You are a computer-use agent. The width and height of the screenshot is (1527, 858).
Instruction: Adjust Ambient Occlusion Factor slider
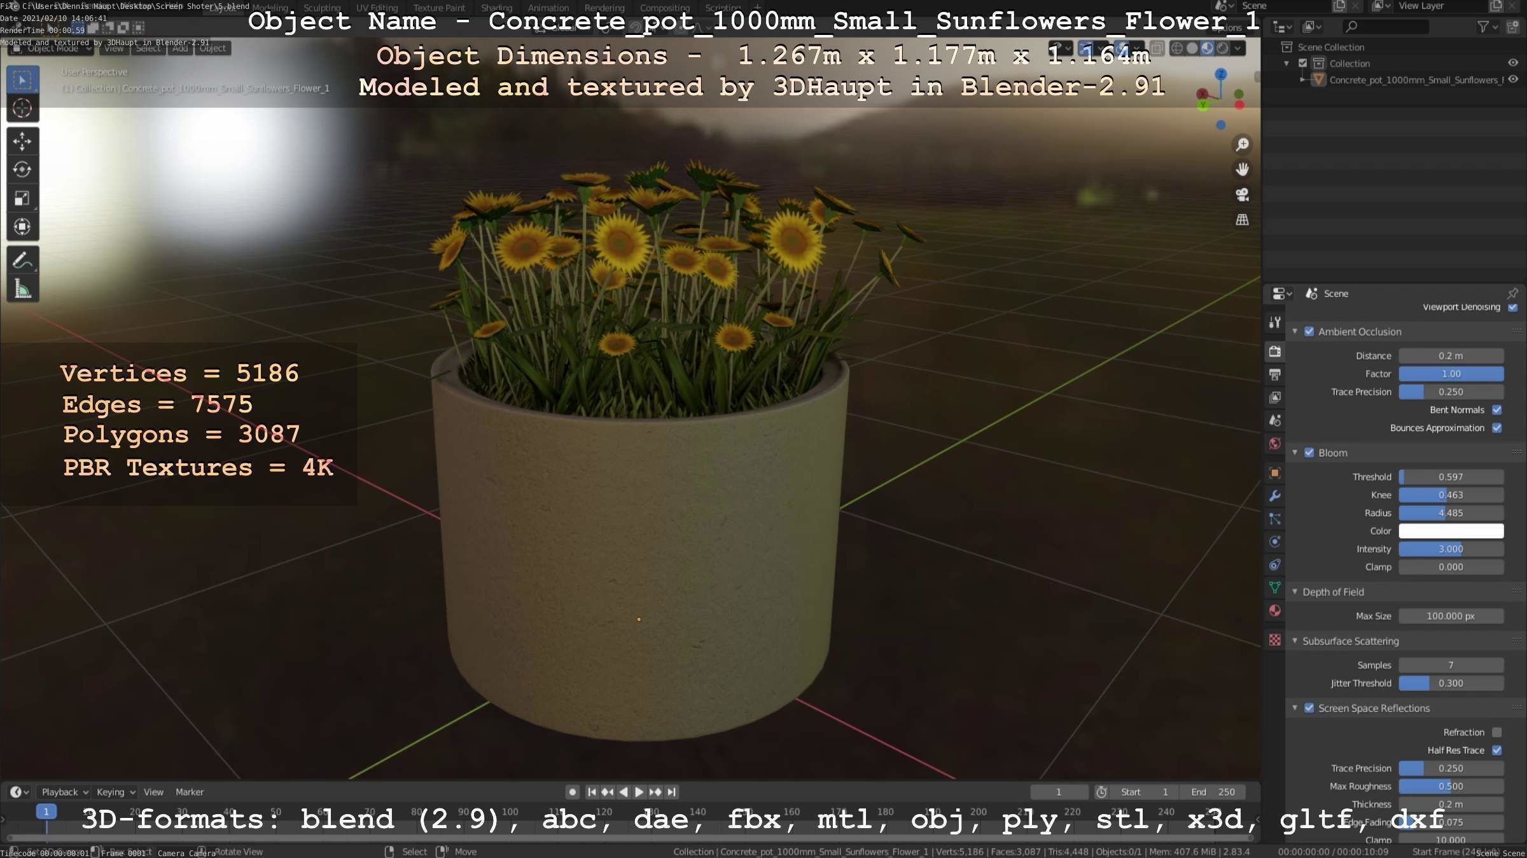1451,374
